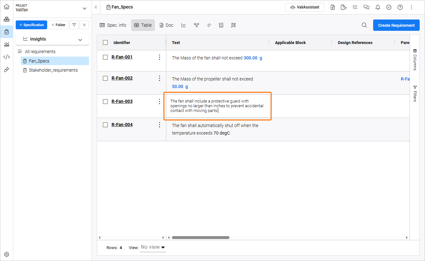Open the R-Fan-002 identifier link
Image resolution: width=425 pixels, height=261 pixels.
click(x=122, y=78)
